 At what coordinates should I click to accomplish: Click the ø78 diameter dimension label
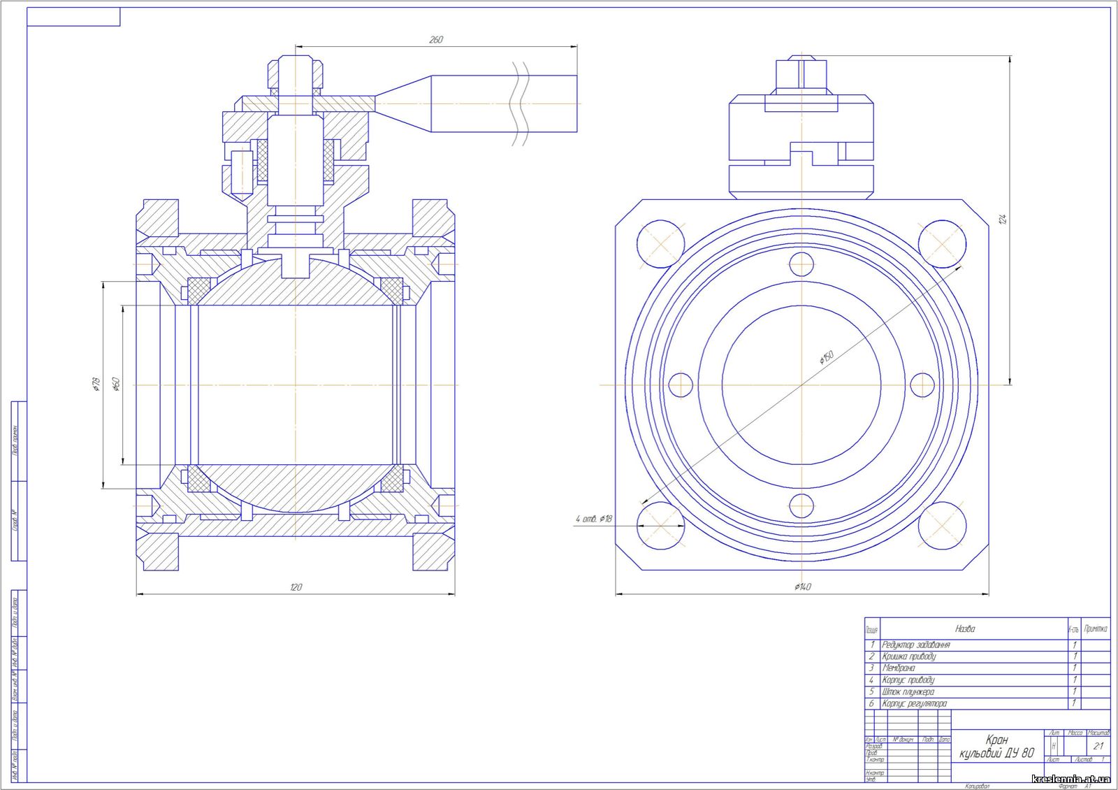[x=96, y=384]
